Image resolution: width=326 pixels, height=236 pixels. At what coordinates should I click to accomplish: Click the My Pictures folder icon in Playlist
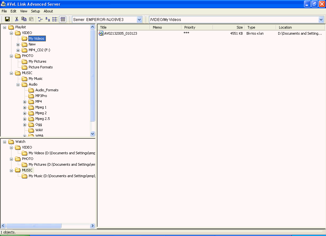tap(25, 61)
